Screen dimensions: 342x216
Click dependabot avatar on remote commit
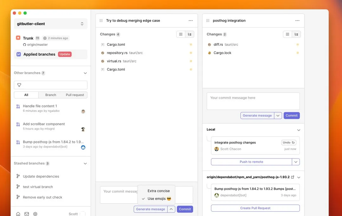217,195
